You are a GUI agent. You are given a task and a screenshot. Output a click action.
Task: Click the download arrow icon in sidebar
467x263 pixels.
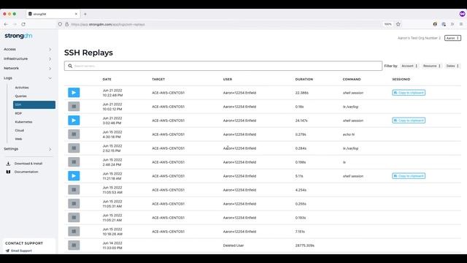[8, 164]
